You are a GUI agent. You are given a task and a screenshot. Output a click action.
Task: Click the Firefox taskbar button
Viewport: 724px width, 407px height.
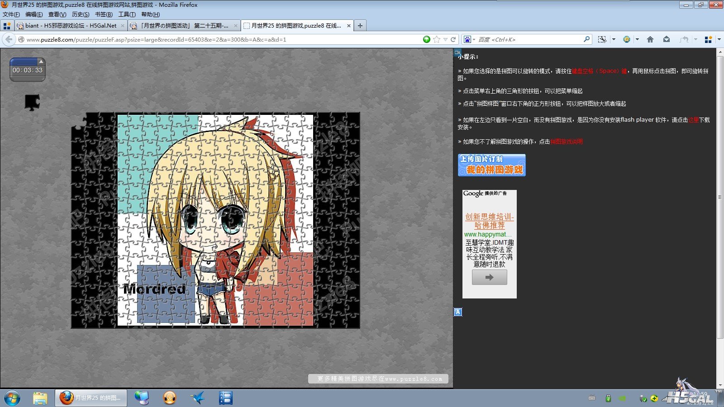(91, 398)
